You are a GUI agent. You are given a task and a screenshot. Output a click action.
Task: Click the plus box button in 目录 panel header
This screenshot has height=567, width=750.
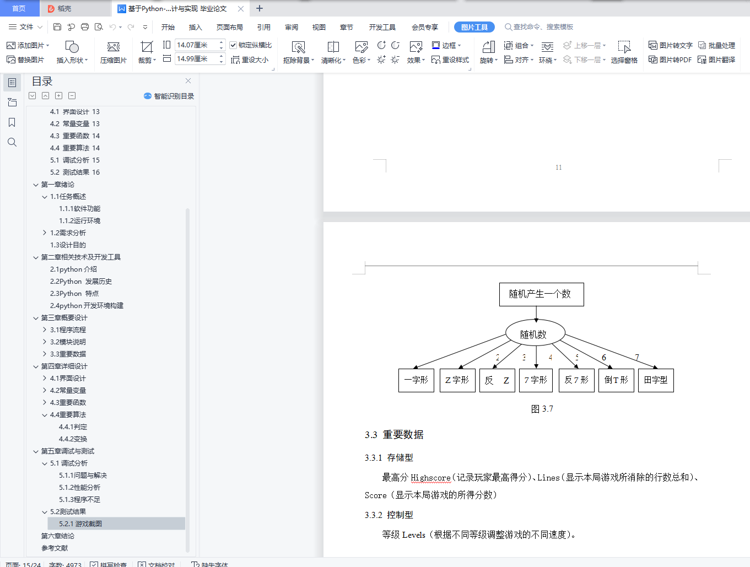(x=59, y=96)
